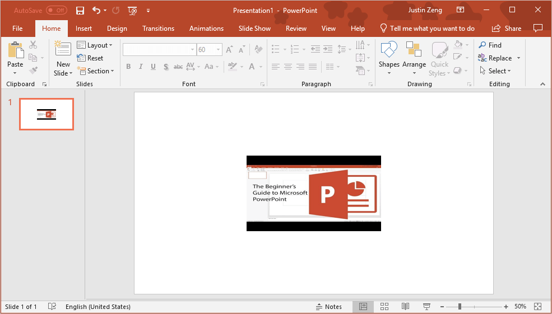Click the Save icon in title bar
552x314 pixels.
point(80,11)
